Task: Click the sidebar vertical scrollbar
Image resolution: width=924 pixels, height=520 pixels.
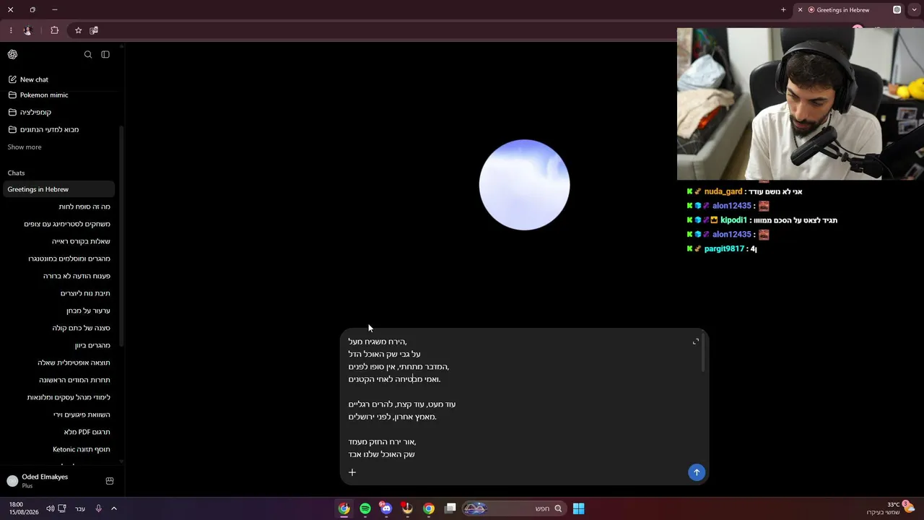Action: (x=121, y=235)
